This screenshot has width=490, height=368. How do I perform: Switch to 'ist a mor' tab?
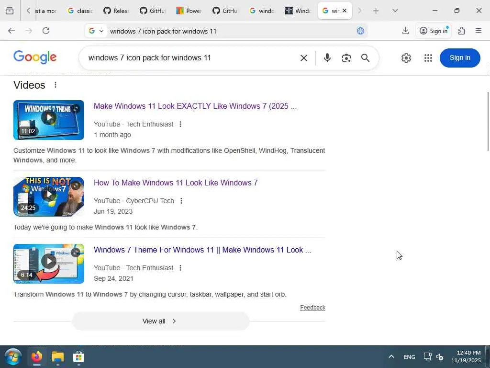click(45, 11)
